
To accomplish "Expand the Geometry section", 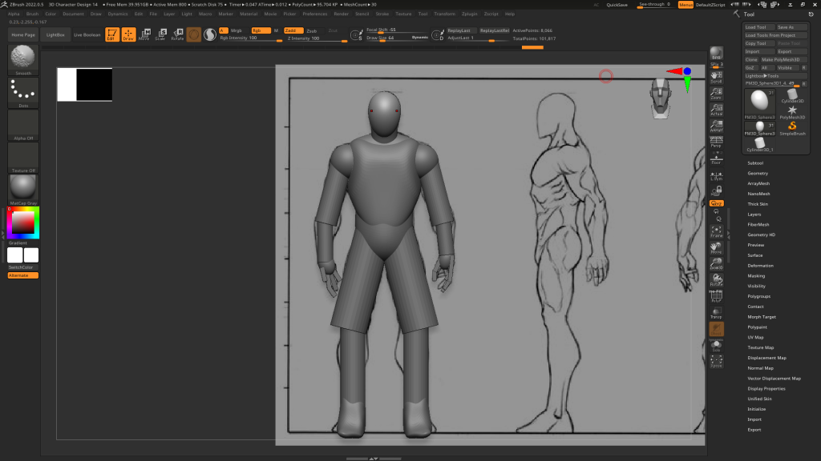I will coord(758,174).
